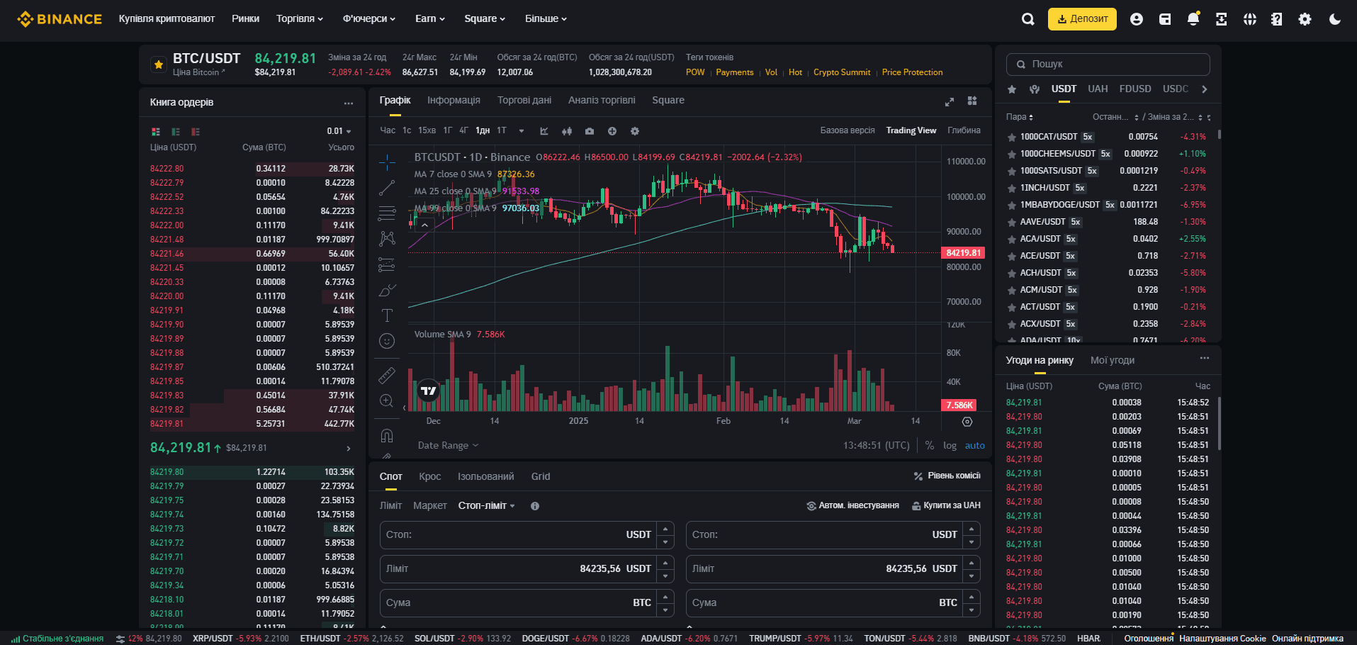The height and width of the screenshot is (645, 1357).
Task: Open the settings gear in header
Action: [x=1305, y=19]
